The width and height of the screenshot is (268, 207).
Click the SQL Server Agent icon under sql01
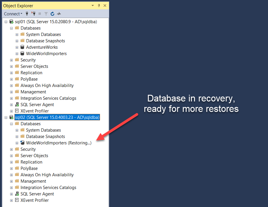pos(17,105)
